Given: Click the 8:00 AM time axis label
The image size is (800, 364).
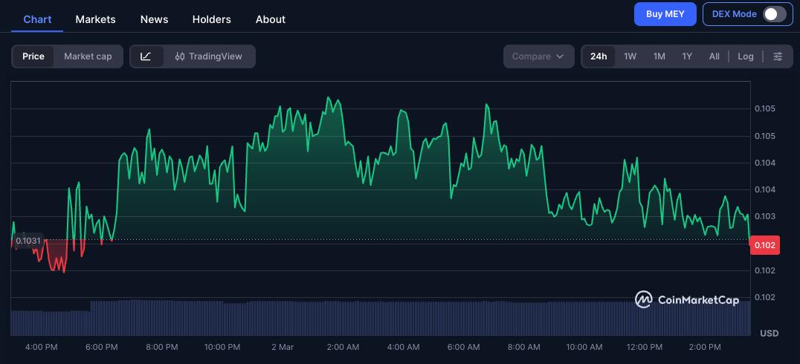Looking at the screenshot, I should pyautogui.click(x=524, y=347).
